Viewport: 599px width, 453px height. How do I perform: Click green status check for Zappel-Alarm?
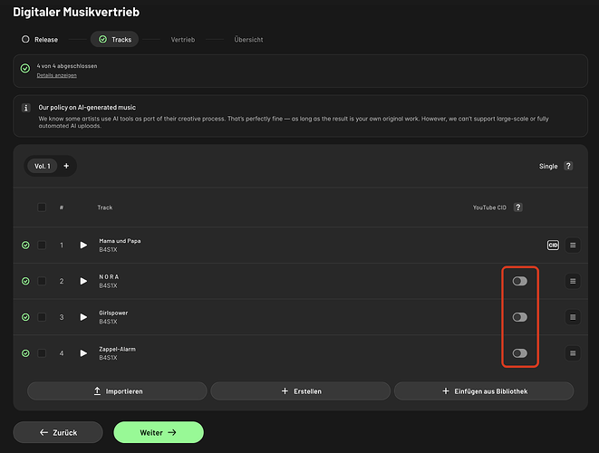pos(25,353)
